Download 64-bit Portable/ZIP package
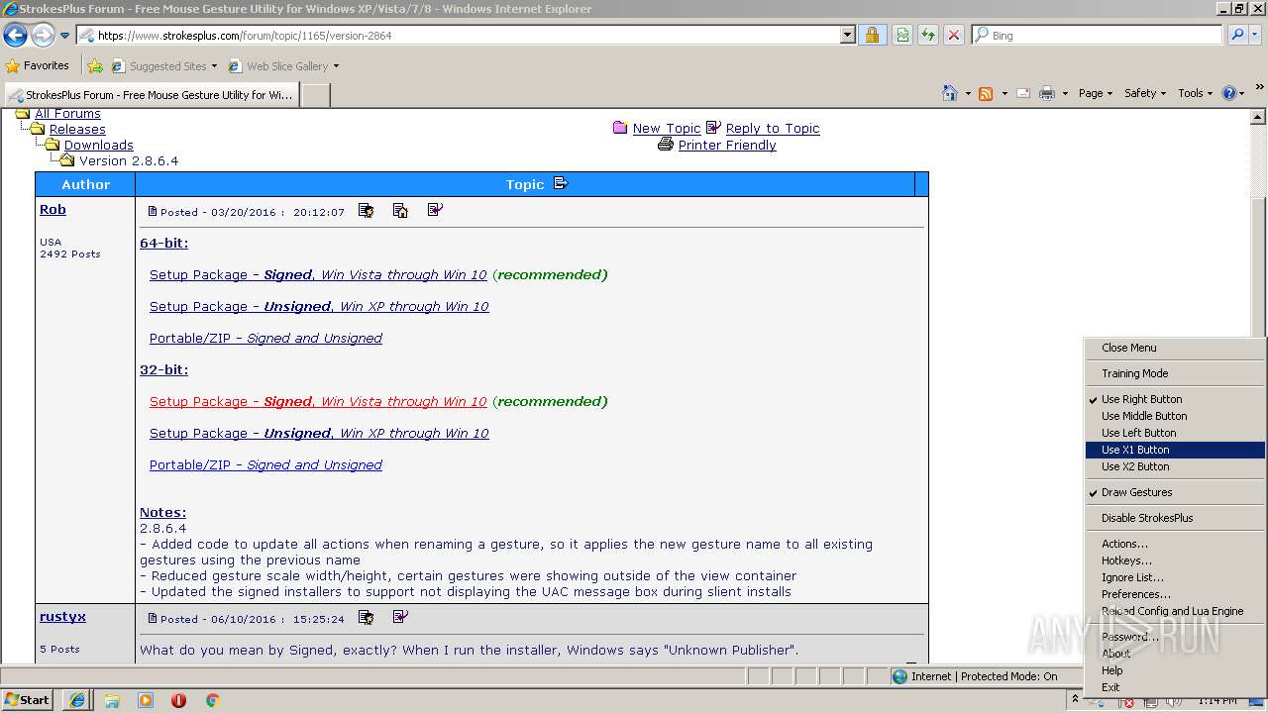The width and height of the screenshot is (1268, 713). (265, 338)
